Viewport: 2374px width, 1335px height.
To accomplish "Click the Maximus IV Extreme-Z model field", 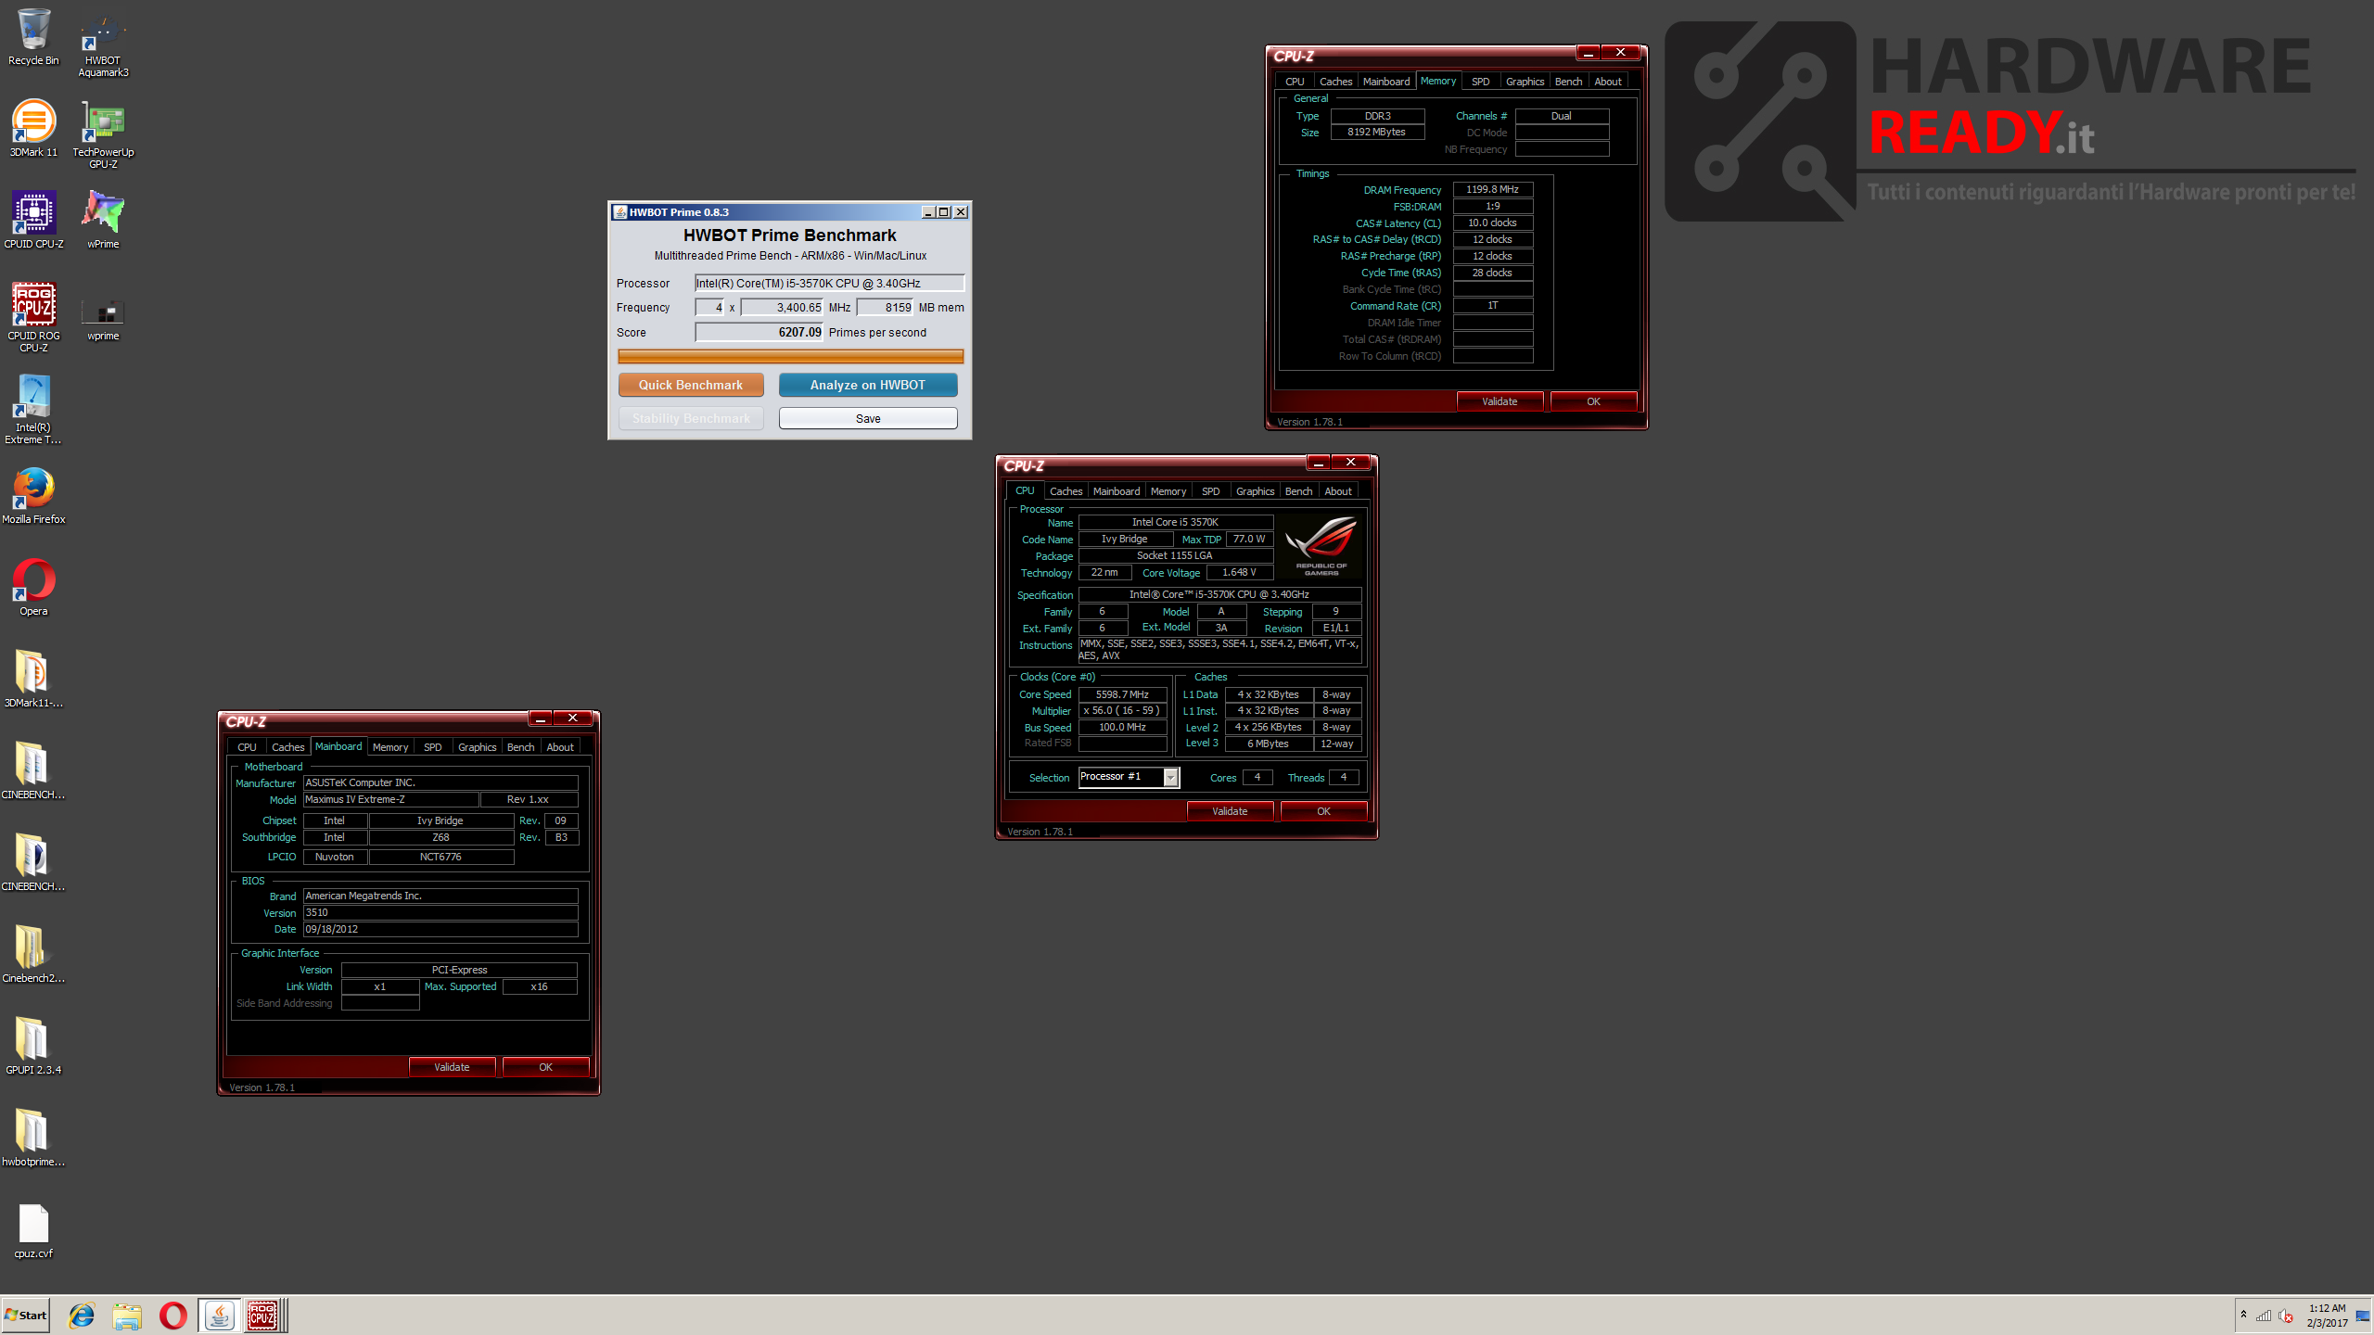I will pyautogui.click(x=390, y=799).
